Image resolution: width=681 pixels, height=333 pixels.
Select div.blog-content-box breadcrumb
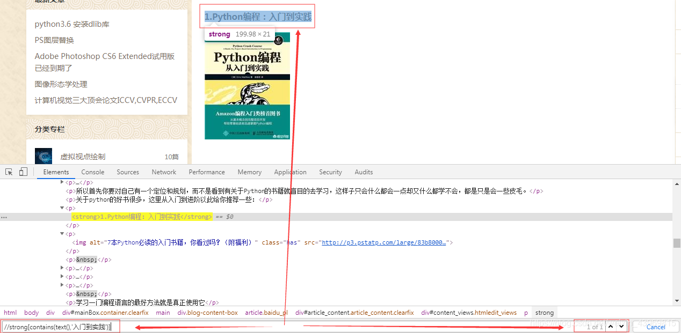pyautogui.click(x=208, y=313)
